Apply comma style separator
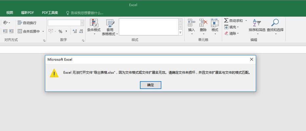306x131 pixels. [x=66, y=31]
